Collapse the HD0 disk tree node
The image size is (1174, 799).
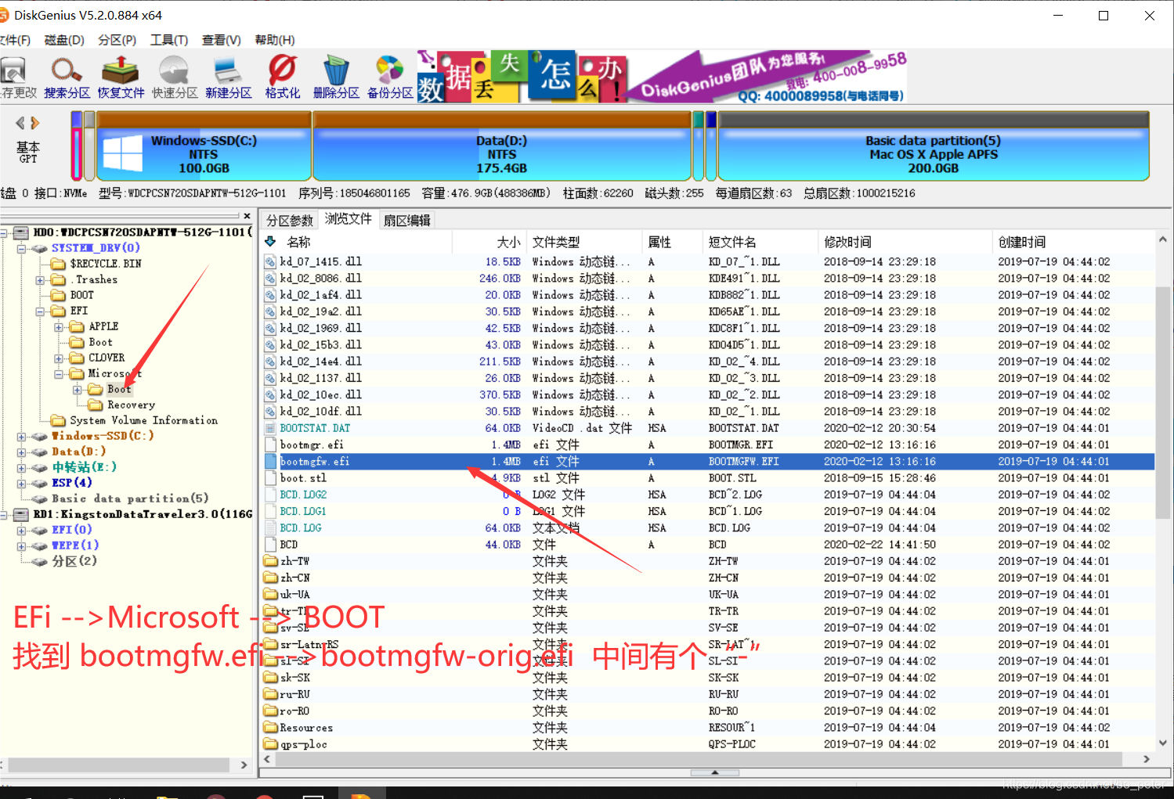4,232
